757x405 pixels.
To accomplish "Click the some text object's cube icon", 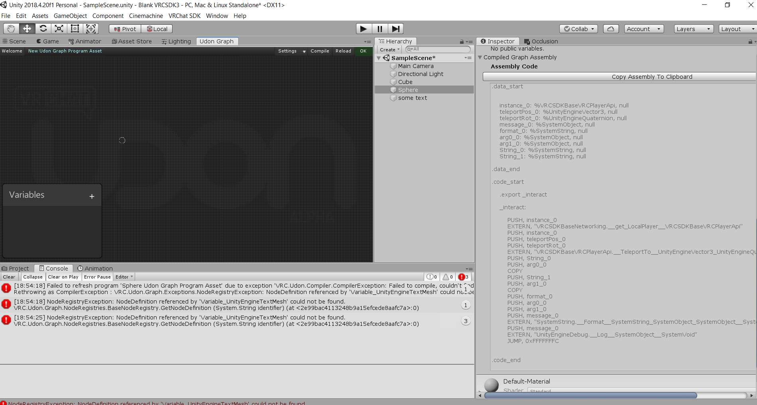I will click(393, 98).
